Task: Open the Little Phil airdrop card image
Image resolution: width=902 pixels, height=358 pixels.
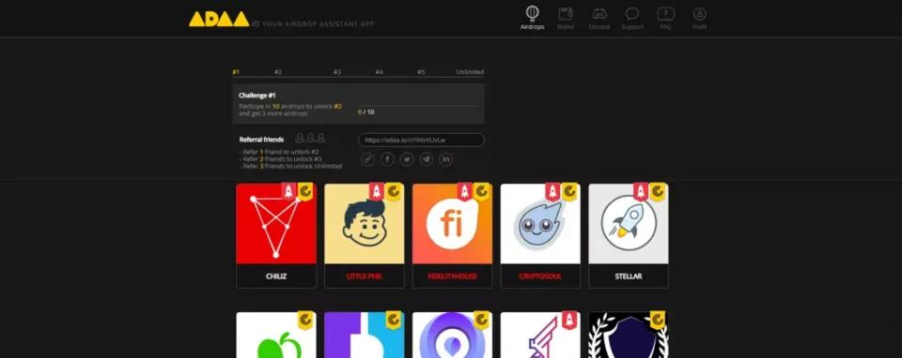Action: point(365,224)
